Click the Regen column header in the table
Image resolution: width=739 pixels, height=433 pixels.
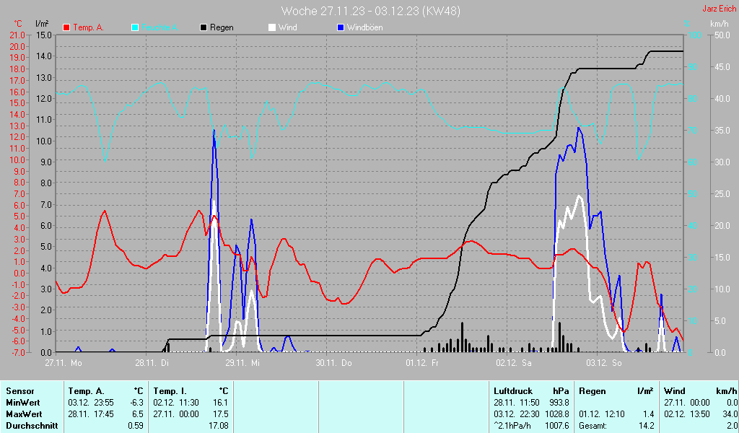click(592, 391)
